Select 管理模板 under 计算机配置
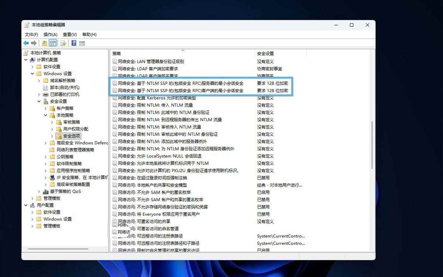The height and width of the screenshot is (277, 443). (52, 198)
